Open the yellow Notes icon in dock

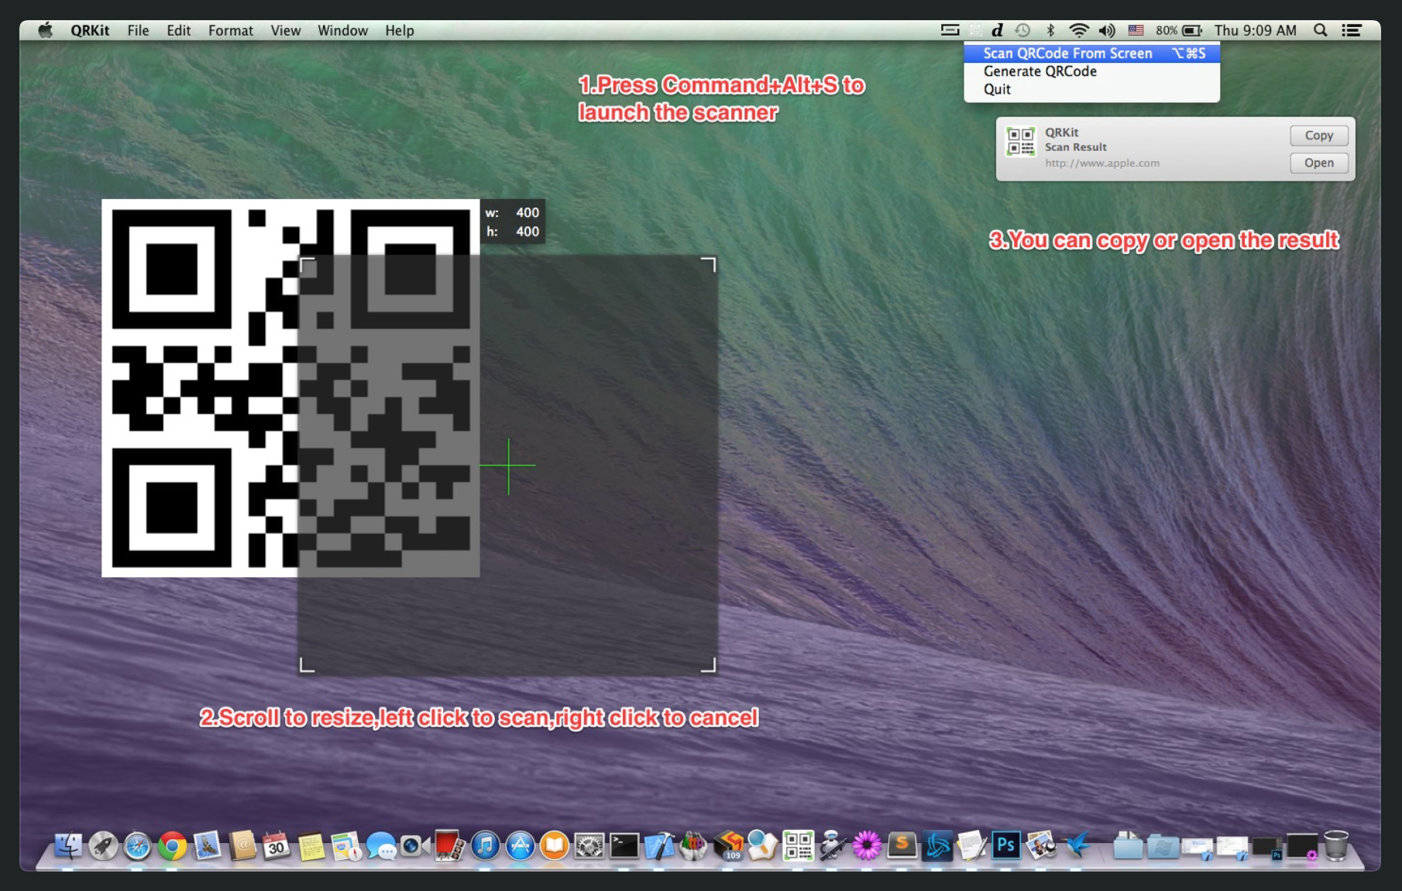(x=311, y=845)
